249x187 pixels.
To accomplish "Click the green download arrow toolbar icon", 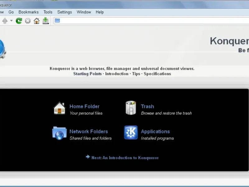I will point(45,21).
